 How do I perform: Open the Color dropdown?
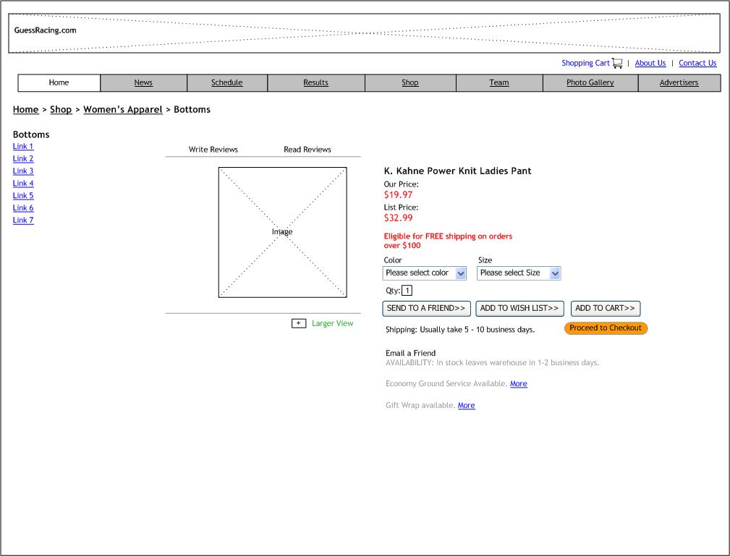(x=425, y=273)
